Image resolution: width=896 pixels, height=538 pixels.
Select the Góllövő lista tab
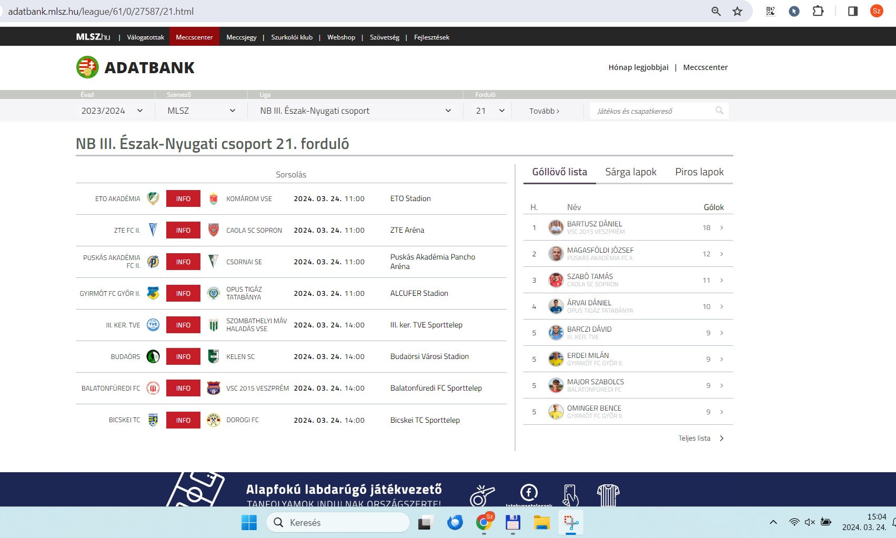coord(559,172)
